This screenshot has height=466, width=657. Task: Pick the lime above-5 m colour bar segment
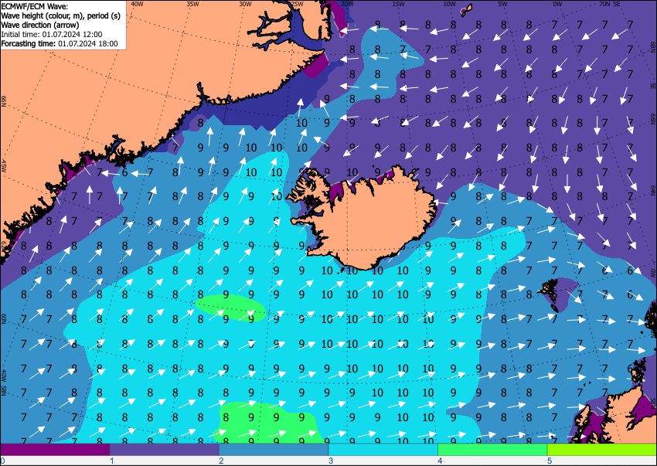[x=602, y=450]
